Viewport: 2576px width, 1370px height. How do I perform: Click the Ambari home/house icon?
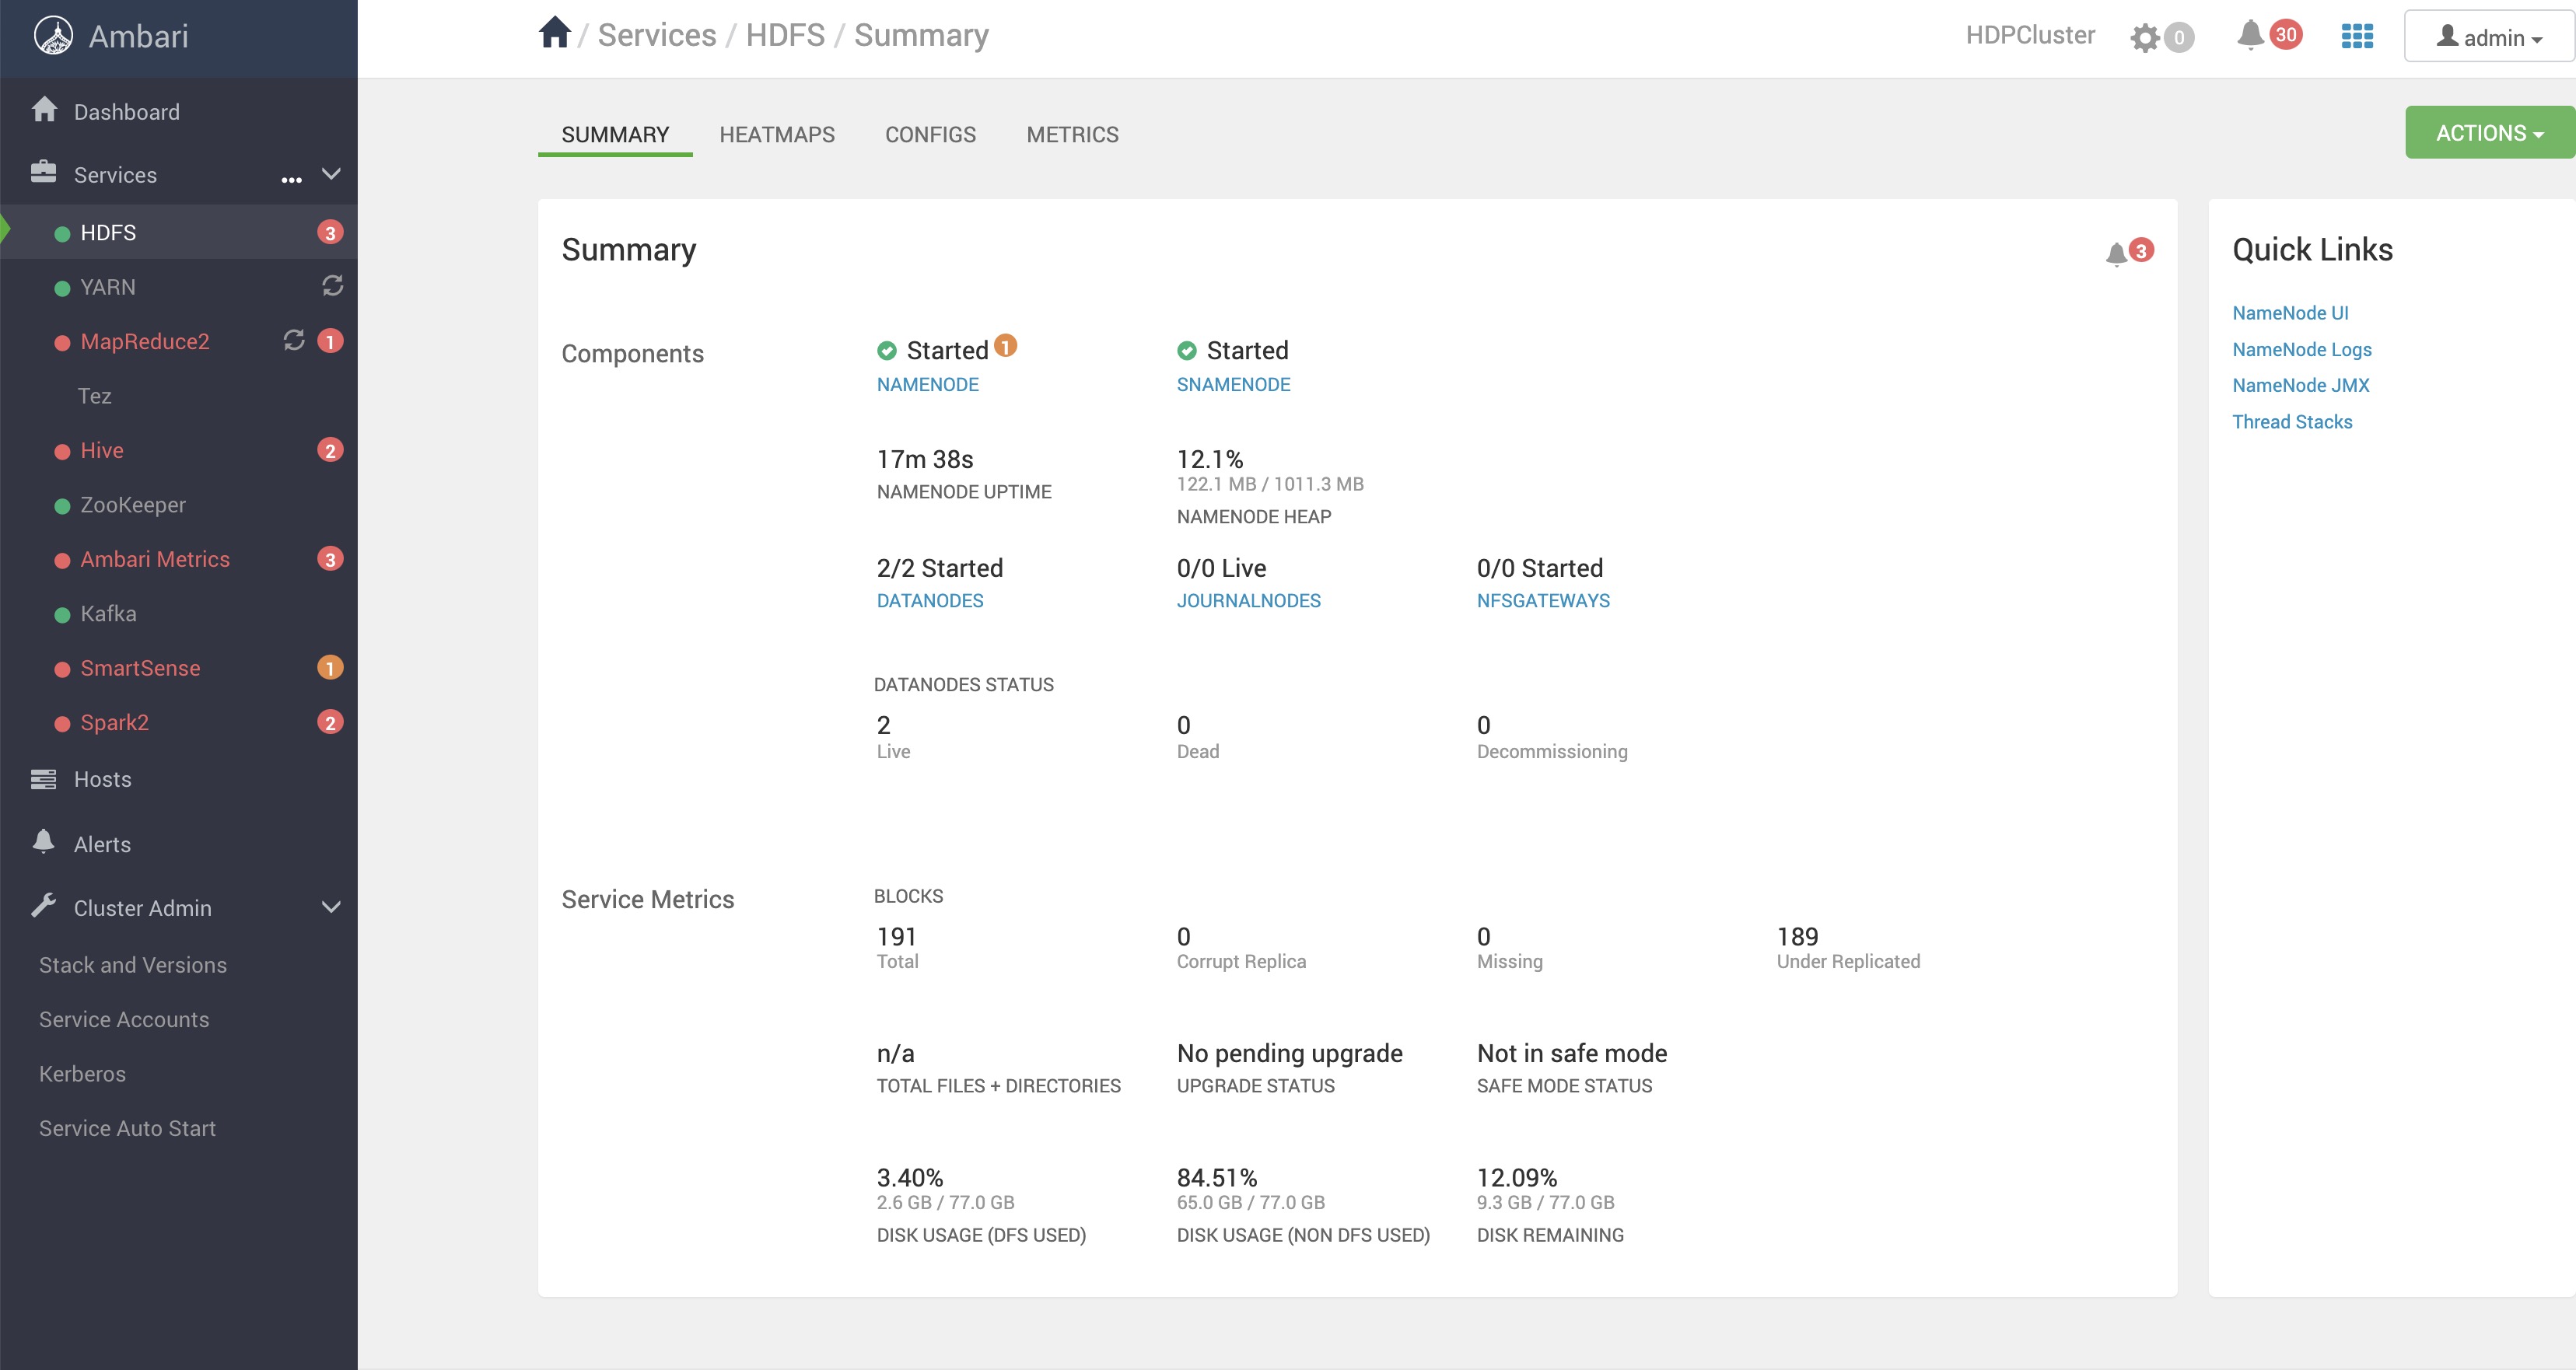click(x=557, y=33)
